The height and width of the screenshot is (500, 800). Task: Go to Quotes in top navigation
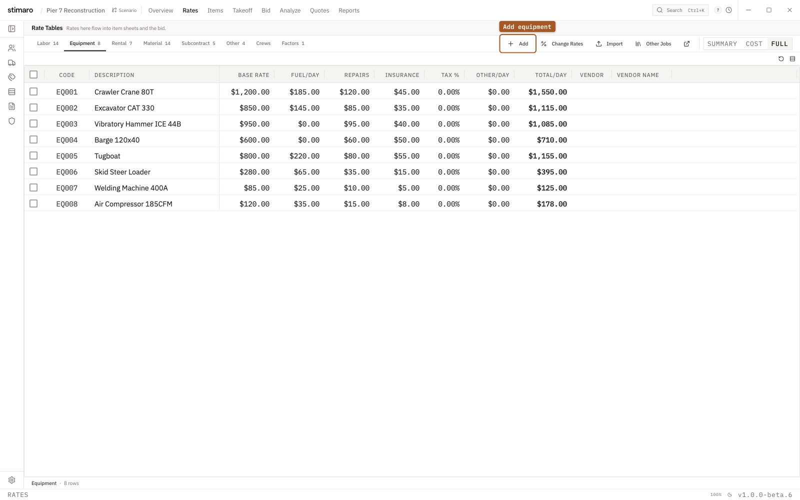point(319,10)
